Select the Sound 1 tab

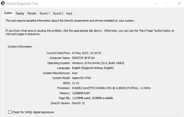[44, 14]
